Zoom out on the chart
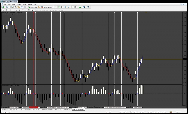The height and width of the screenshot is (114, 188). point(69,7)
